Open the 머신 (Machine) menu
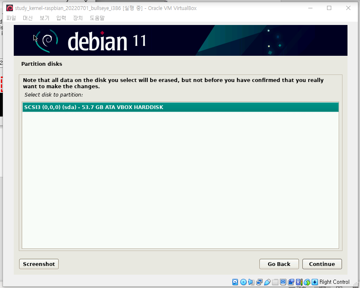Image resolution: width=360 pixels, height=288 pixels. click(28, 18)
